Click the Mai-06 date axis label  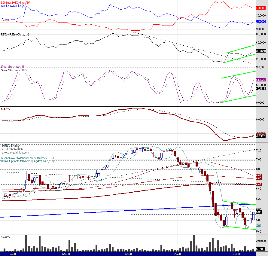point(178,254)
